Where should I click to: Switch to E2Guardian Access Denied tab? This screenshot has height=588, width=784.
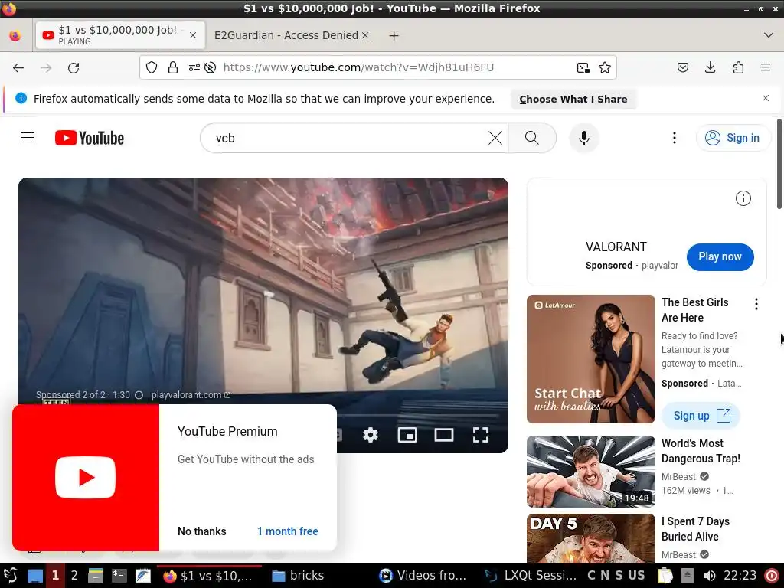[x=286, y=35]
